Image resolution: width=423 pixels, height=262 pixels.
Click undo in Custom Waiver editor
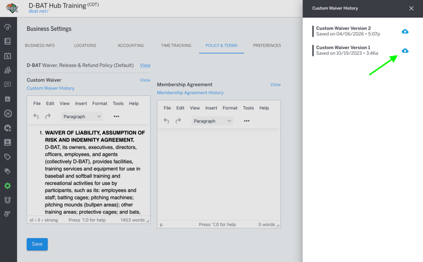(36, 116)
